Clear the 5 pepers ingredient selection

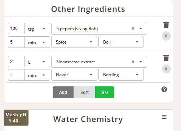point(133,28)
